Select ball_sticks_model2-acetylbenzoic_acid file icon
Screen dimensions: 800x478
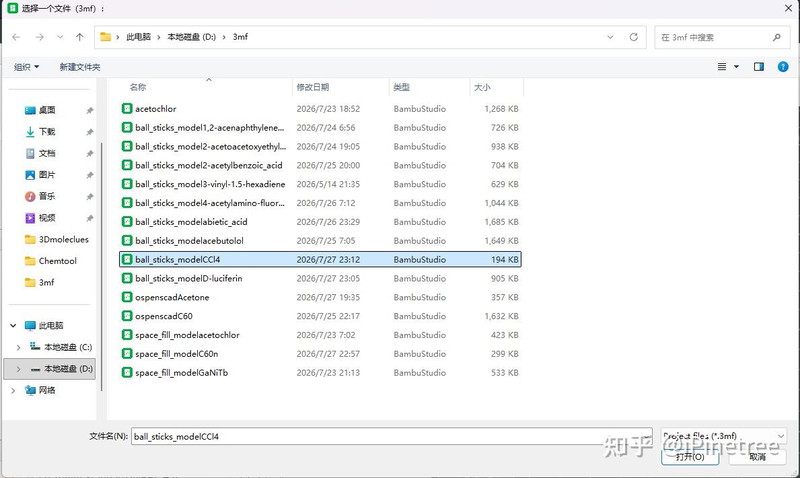[127, 166]
